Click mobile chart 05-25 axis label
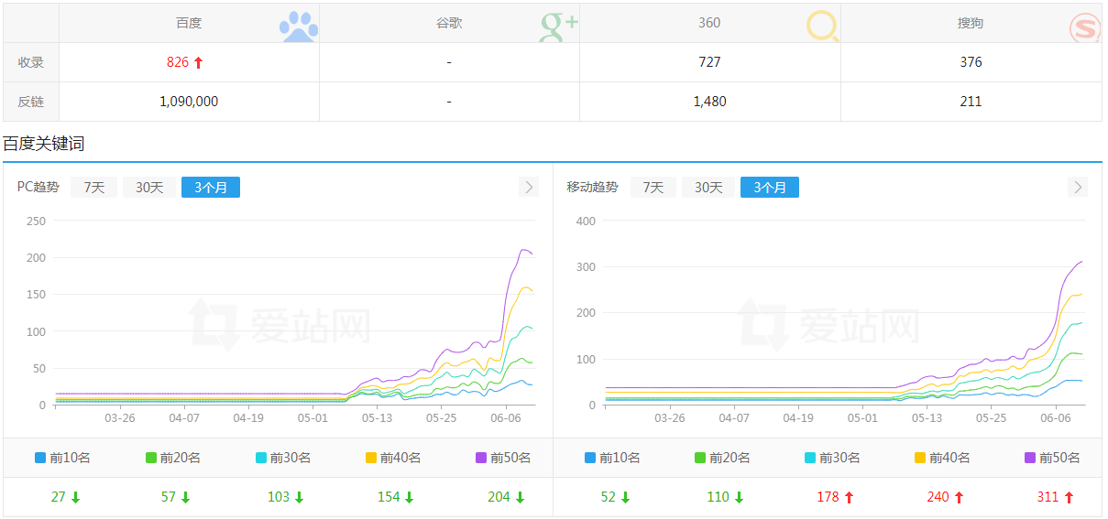 992,417
